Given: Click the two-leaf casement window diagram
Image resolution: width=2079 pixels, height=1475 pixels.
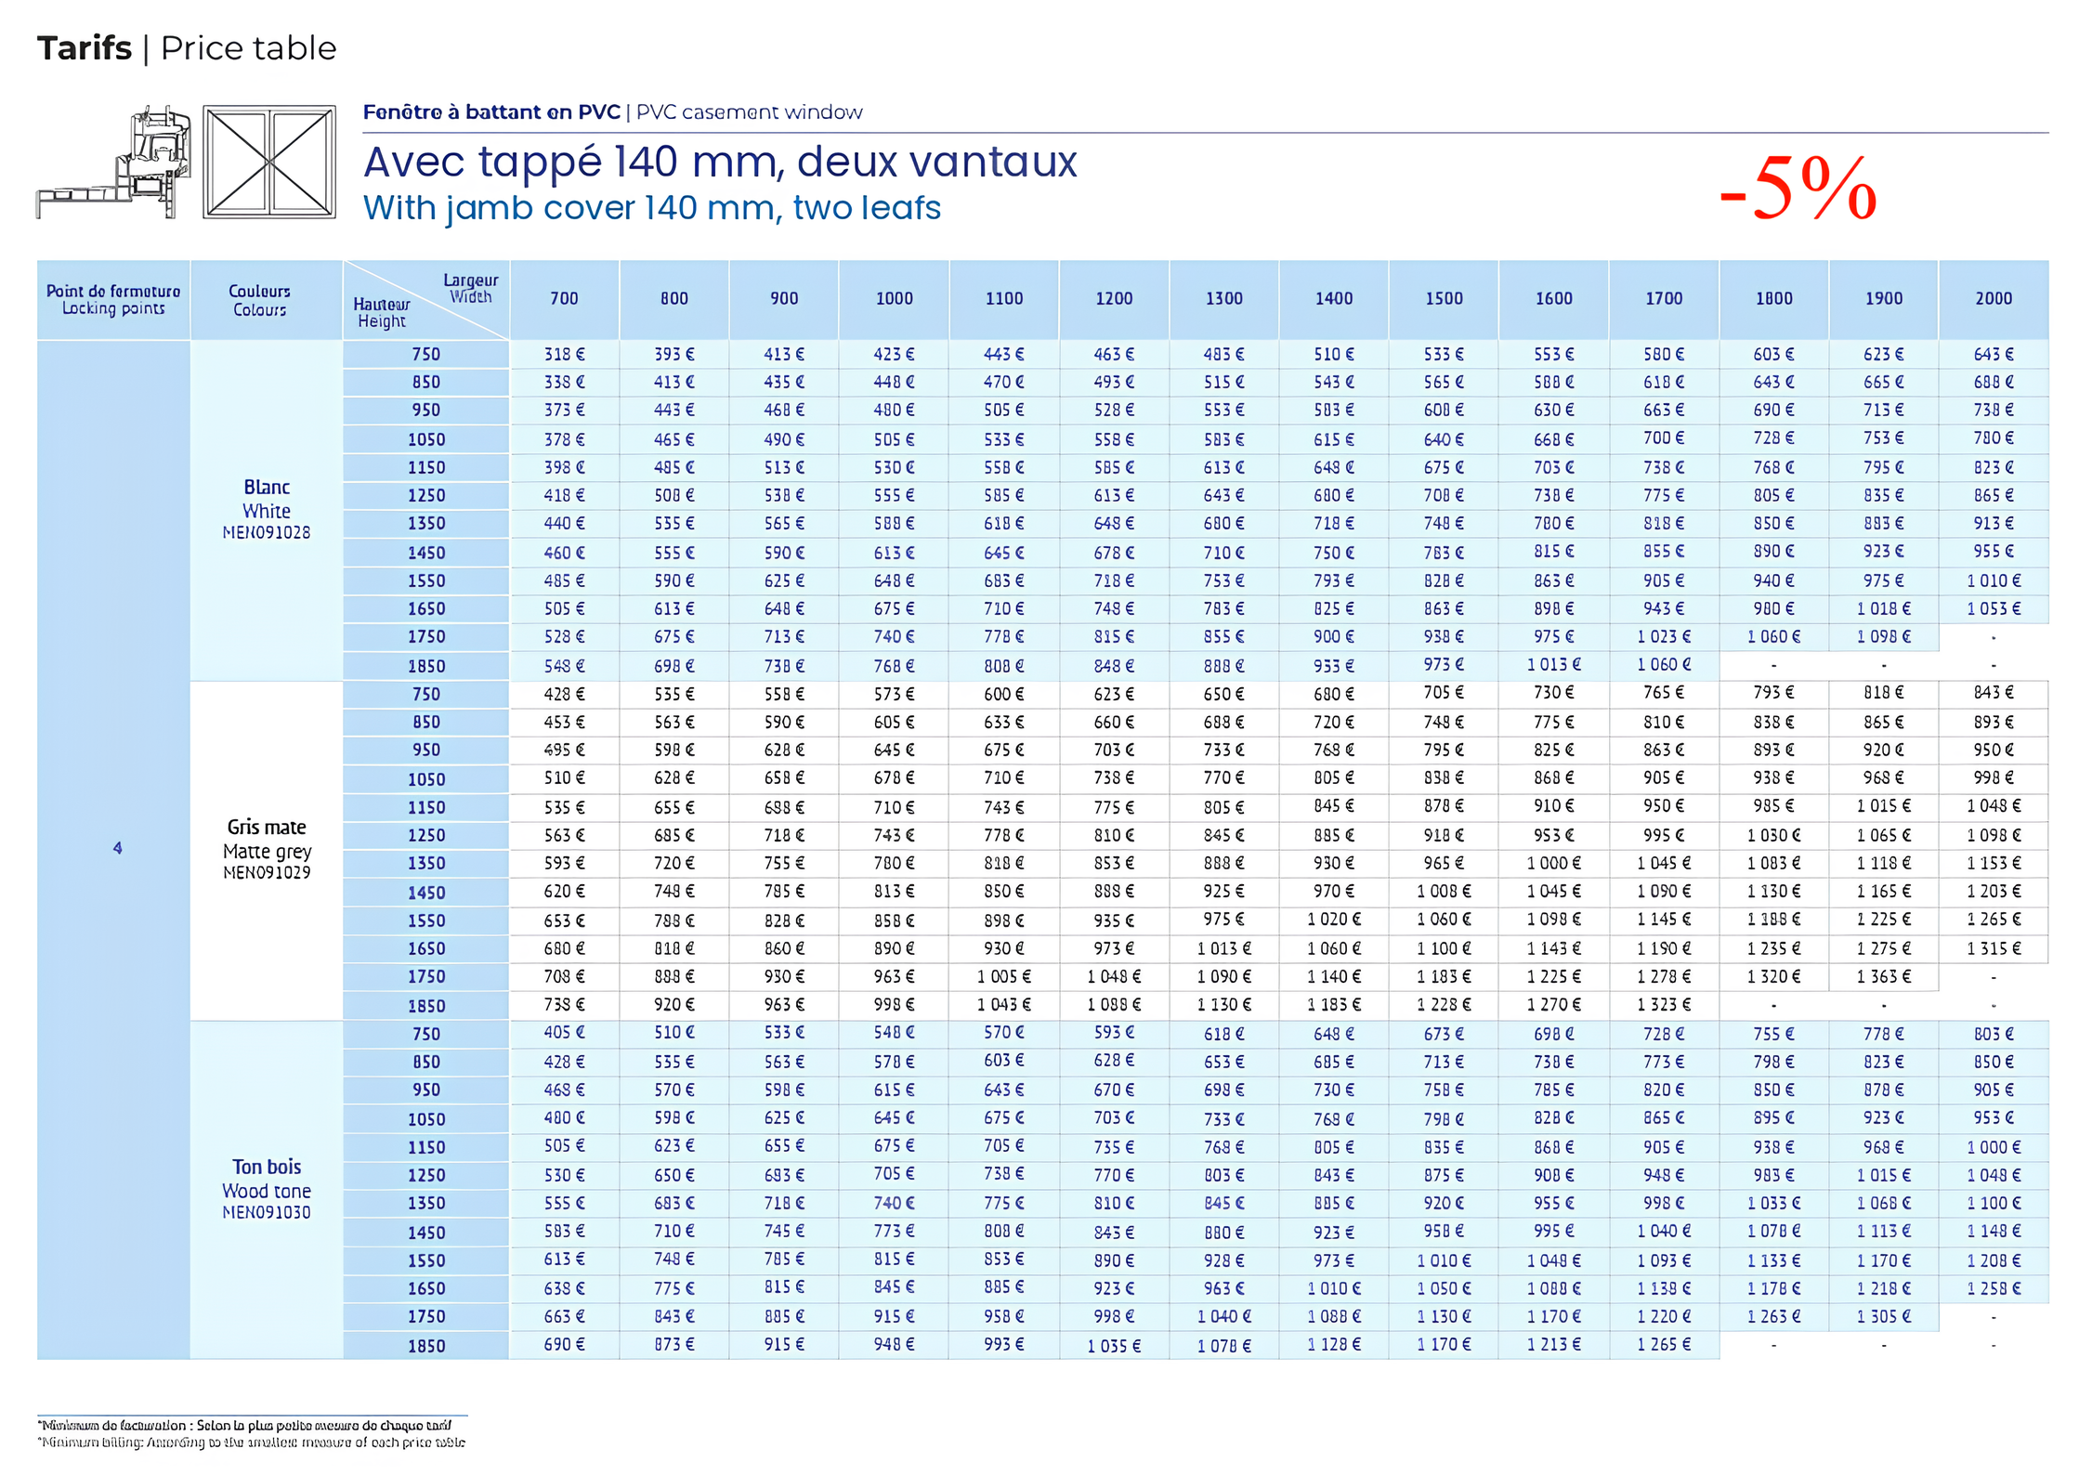Looking at the screenshot, I should tap(268, 163).
